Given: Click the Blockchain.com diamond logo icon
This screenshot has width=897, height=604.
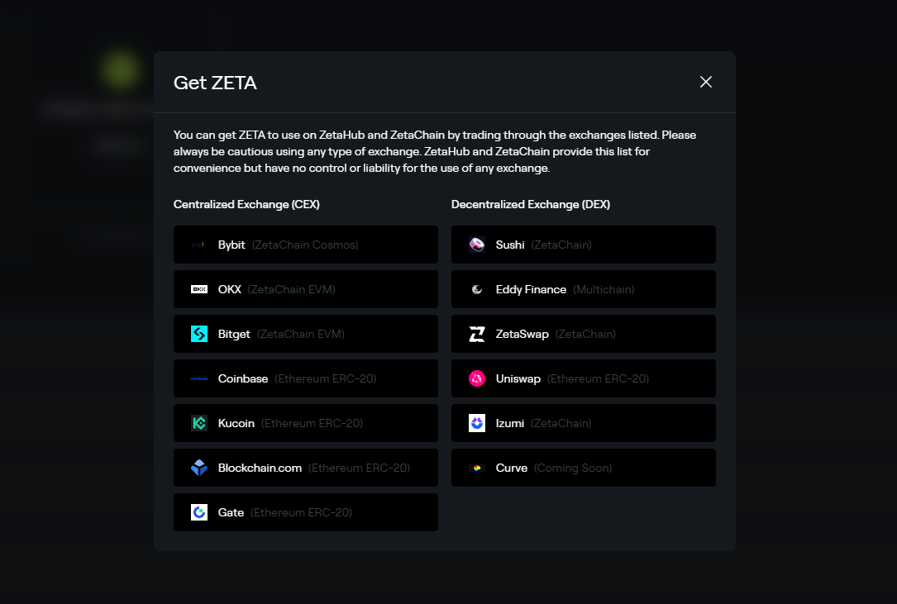Looking at the screenshot, I should [x=199, y=468].
